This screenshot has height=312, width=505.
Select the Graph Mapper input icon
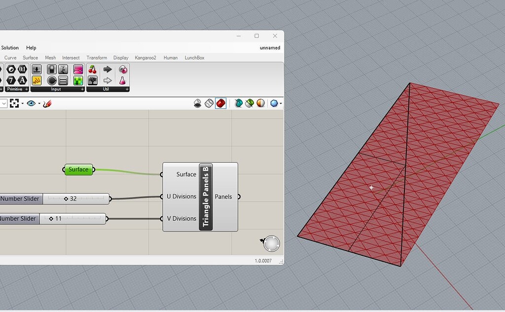click(x=36, y=80)
